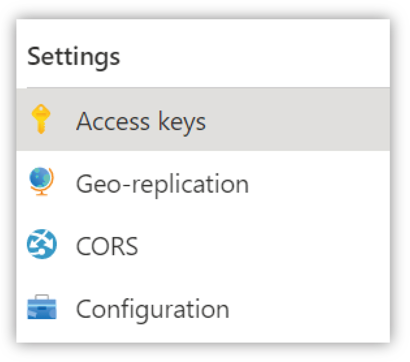Click the blue circular arrows CORS icon
Image resolution: width=410 pixels, height=362 pixels.
coord(42,244)
